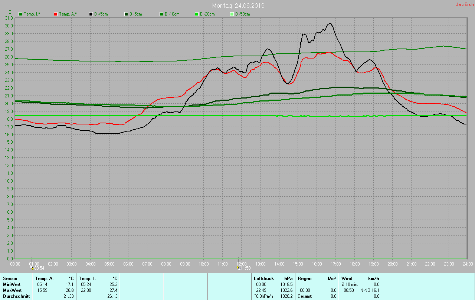Click the Wind column header
The width and height of the screenshot is (475, 300).
pyautogui.click(x=347, y=278)
